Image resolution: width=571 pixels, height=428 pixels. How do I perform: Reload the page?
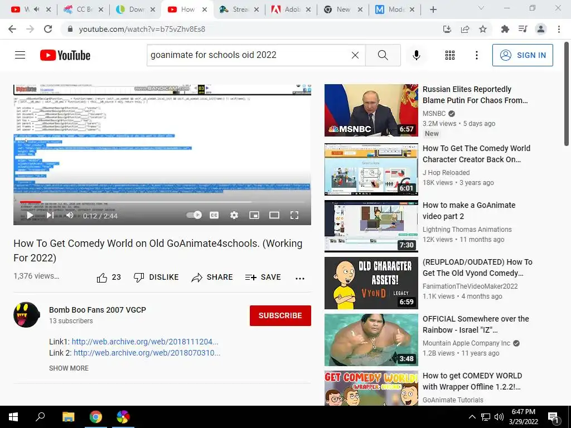[x=48, y=29]
